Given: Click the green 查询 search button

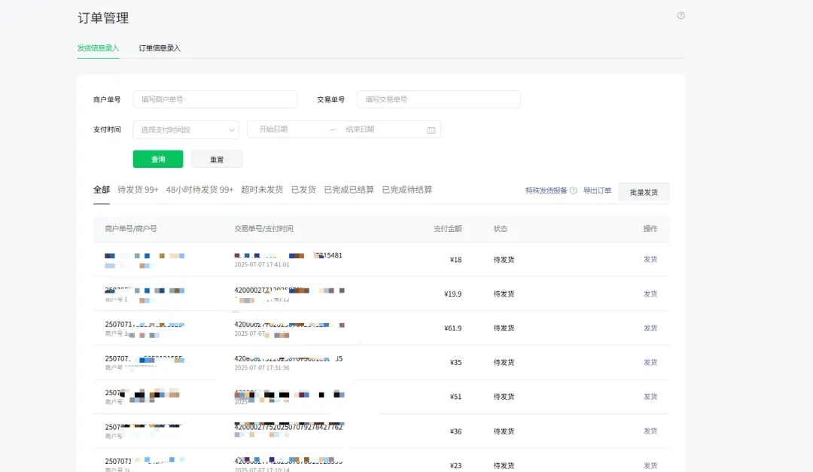Looking at the screenshot, I should pos(157,159).
